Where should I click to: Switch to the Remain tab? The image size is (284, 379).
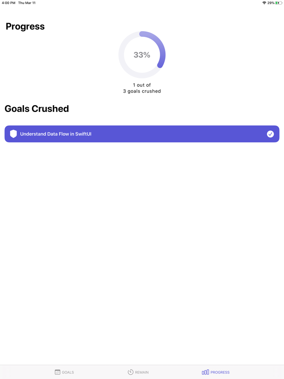tap(138, 372)
